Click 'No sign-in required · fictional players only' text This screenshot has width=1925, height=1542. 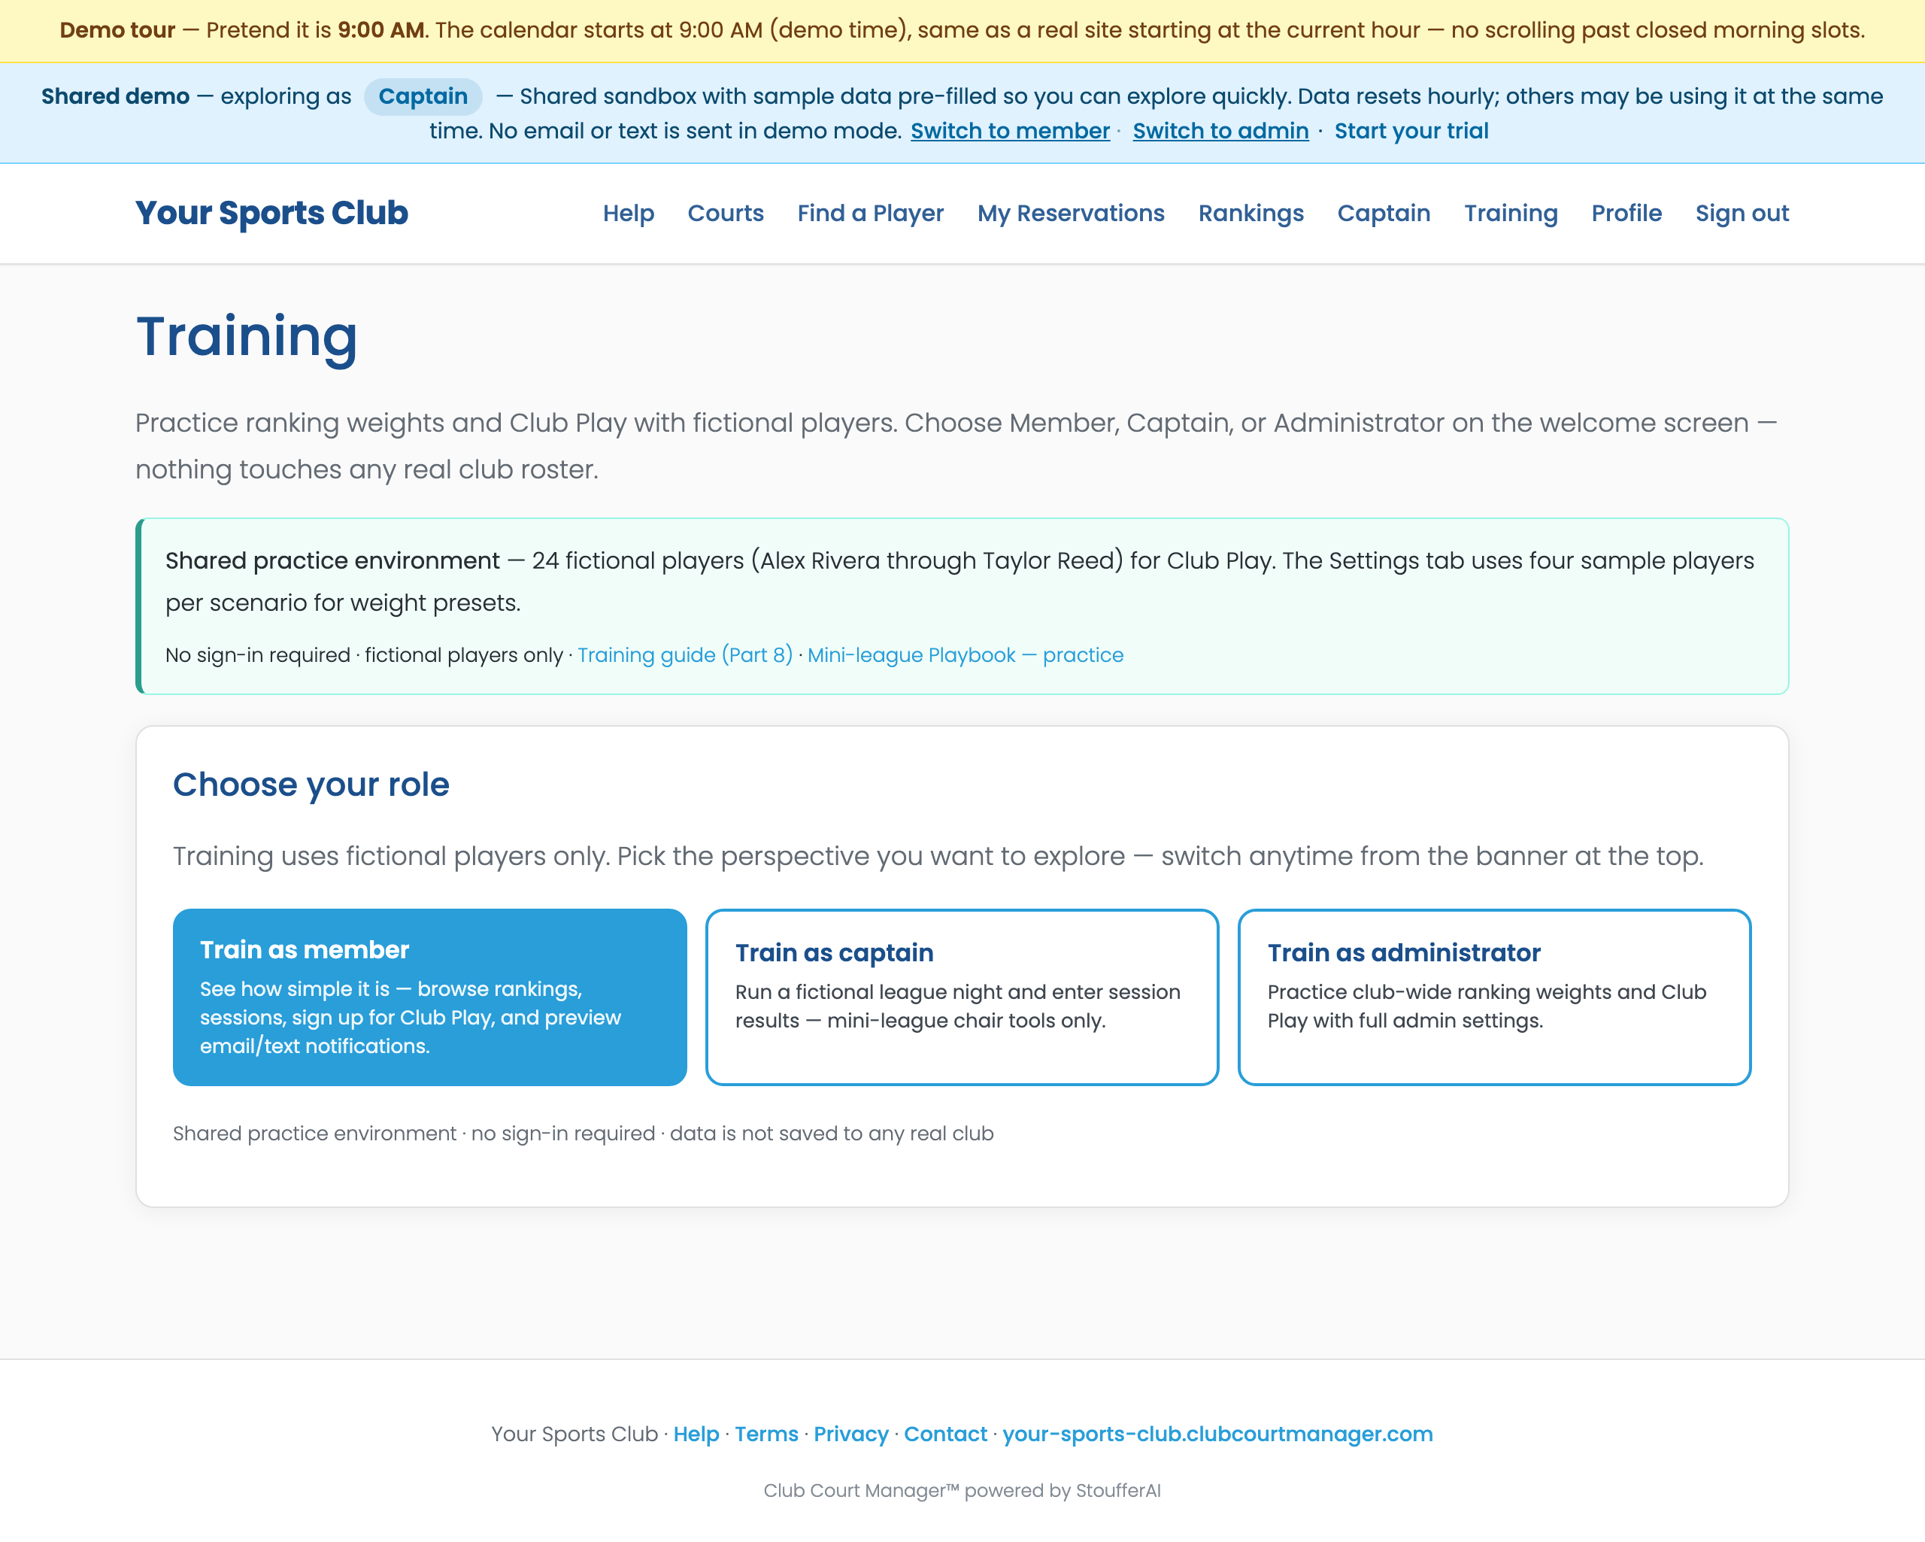coord(363,655)
